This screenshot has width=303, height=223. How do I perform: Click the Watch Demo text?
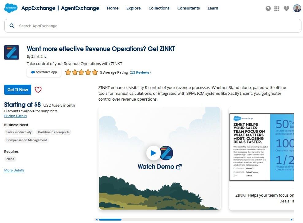click(x=156, y=167)
